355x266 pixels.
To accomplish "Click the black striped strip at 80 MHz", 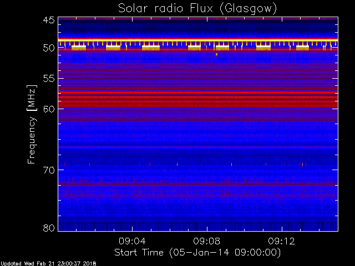I will (197, 226).
